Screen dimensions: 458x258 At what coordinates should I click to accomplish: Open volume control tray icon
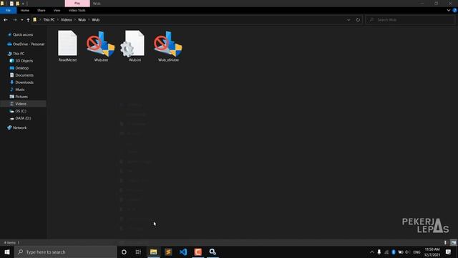(407, 252)
